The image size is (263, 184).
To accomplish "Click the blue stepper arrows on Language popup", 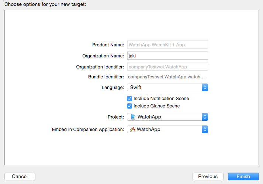I will (205, 88).
